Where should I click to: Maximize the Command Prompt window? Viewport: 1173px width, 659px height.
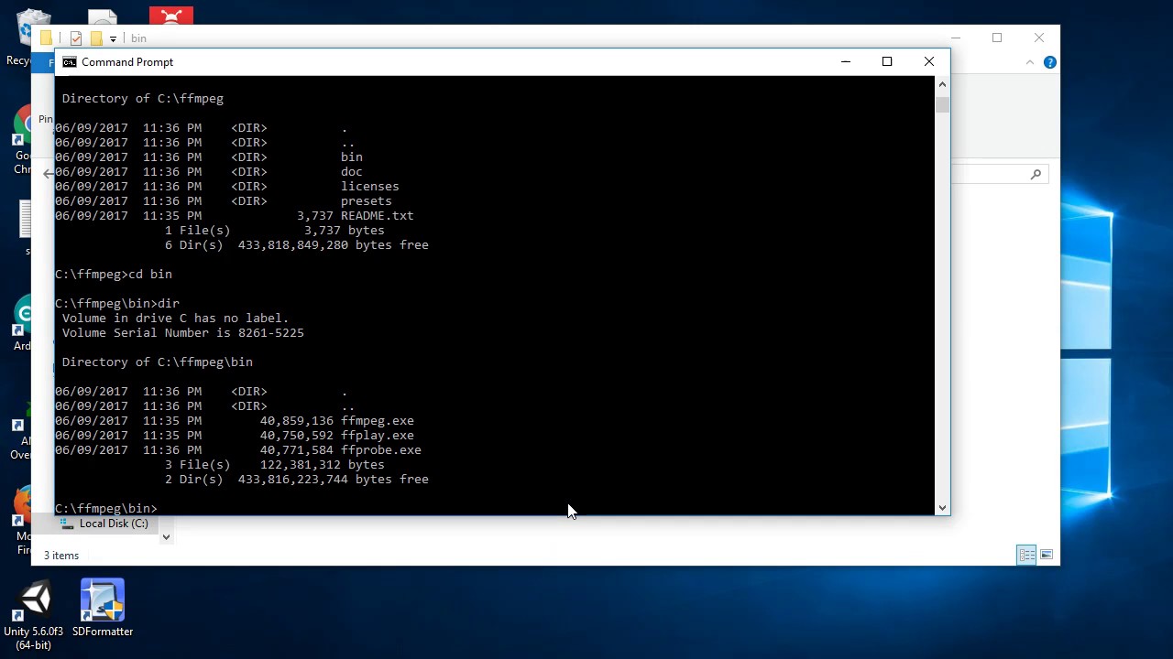tap(887, 62)
